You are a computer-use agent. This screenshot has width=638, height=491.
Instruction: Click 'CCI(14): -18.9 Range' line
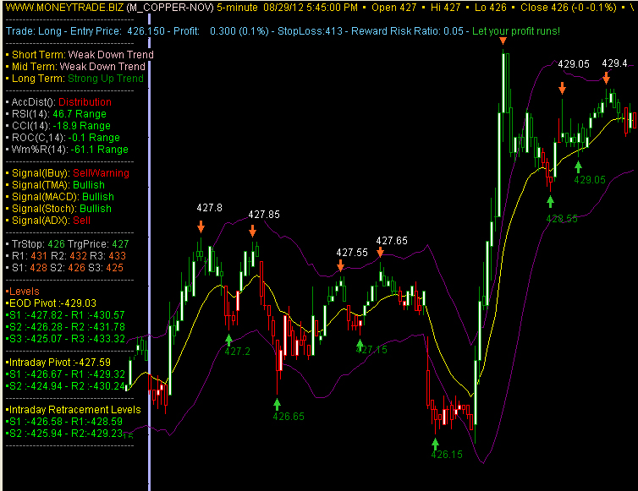pyautogui.click(x=58, y=125)
